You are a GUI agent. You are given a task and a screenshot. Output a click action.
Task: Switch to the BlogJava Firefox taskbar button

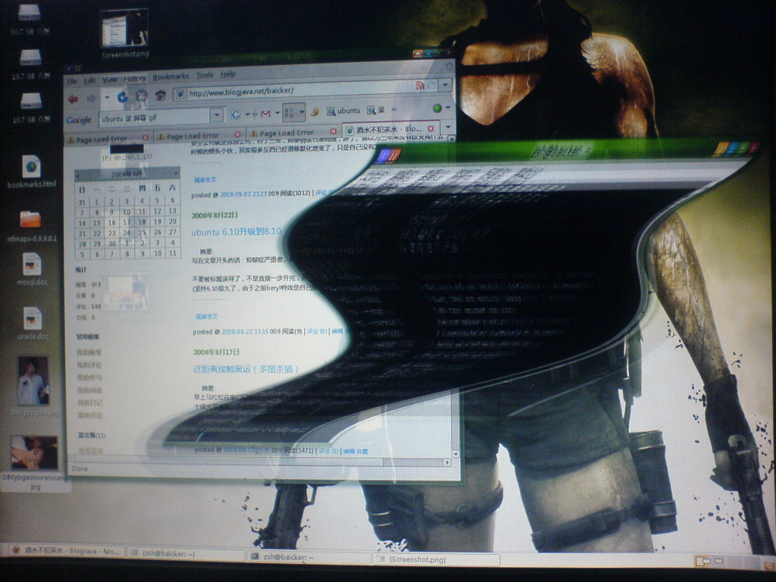click(65, 550)
